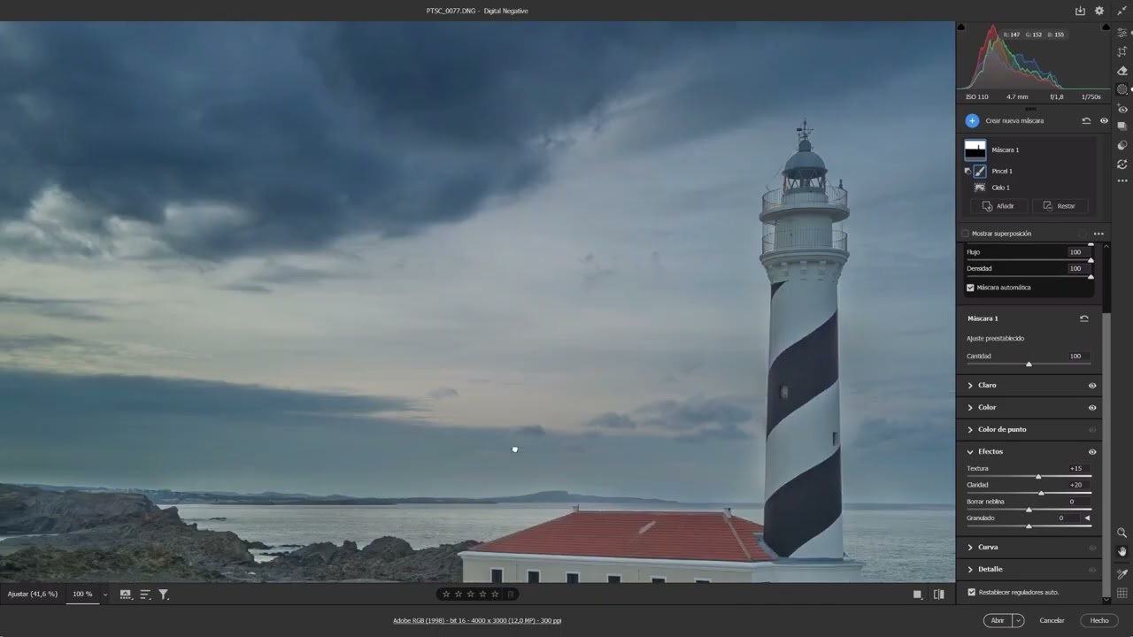Select the Red eye removal tool
The width and height of the screenshot is (1133, 637).
(1122, 109)
